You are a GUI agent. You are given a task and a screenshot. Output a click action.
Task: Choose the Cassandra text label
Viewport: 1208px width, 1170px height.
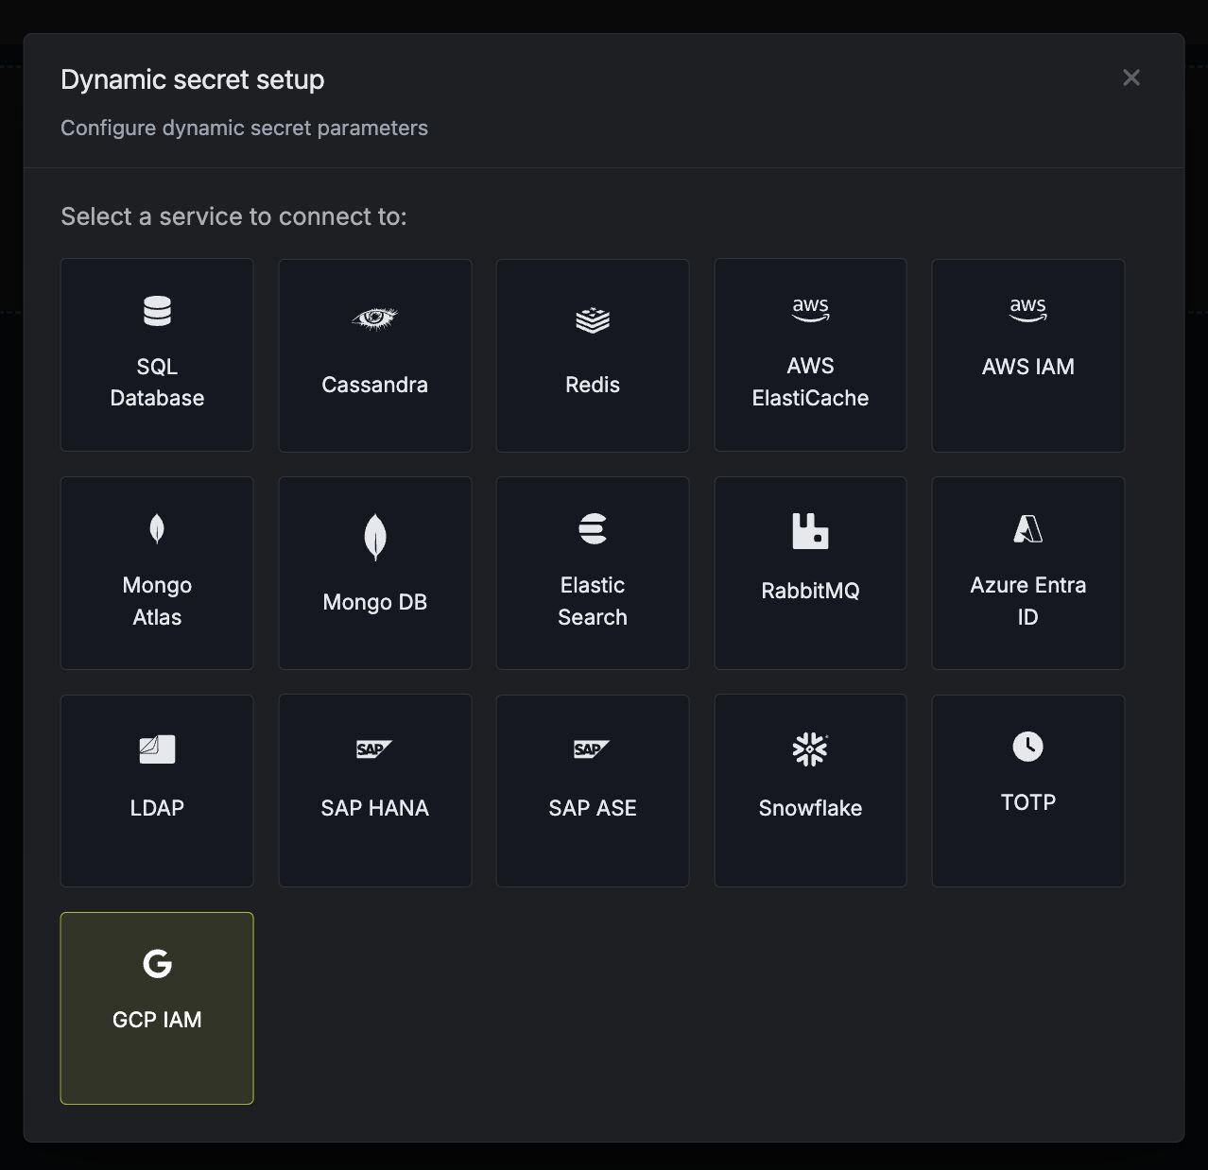(x=374, y=385)
